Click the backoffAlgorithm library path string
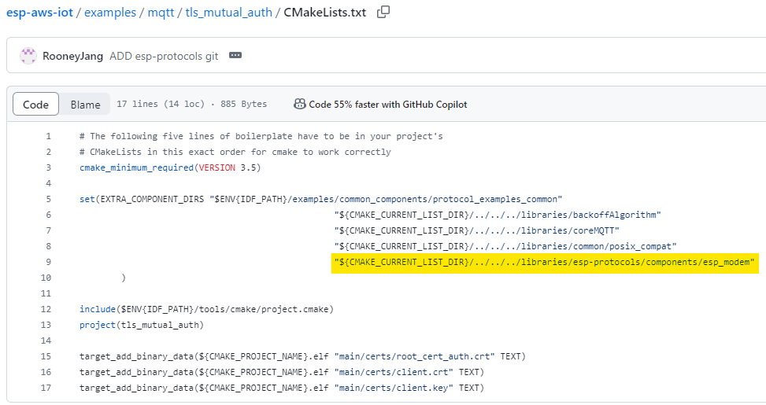766x405 pixels. 498,215
